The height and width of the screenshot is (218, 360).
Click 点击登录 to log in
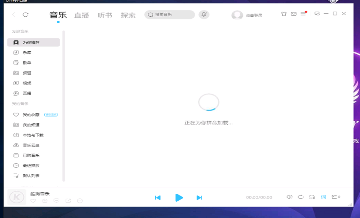tap(254, 15)
